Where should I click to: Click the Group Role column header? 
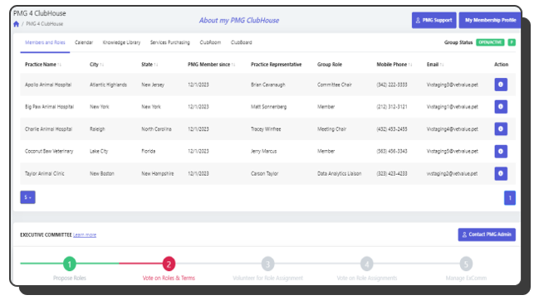[330, 65]
